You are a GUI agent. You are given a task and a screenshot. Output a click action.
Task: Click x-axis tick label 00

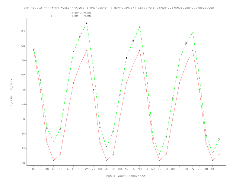click(34, 169)
